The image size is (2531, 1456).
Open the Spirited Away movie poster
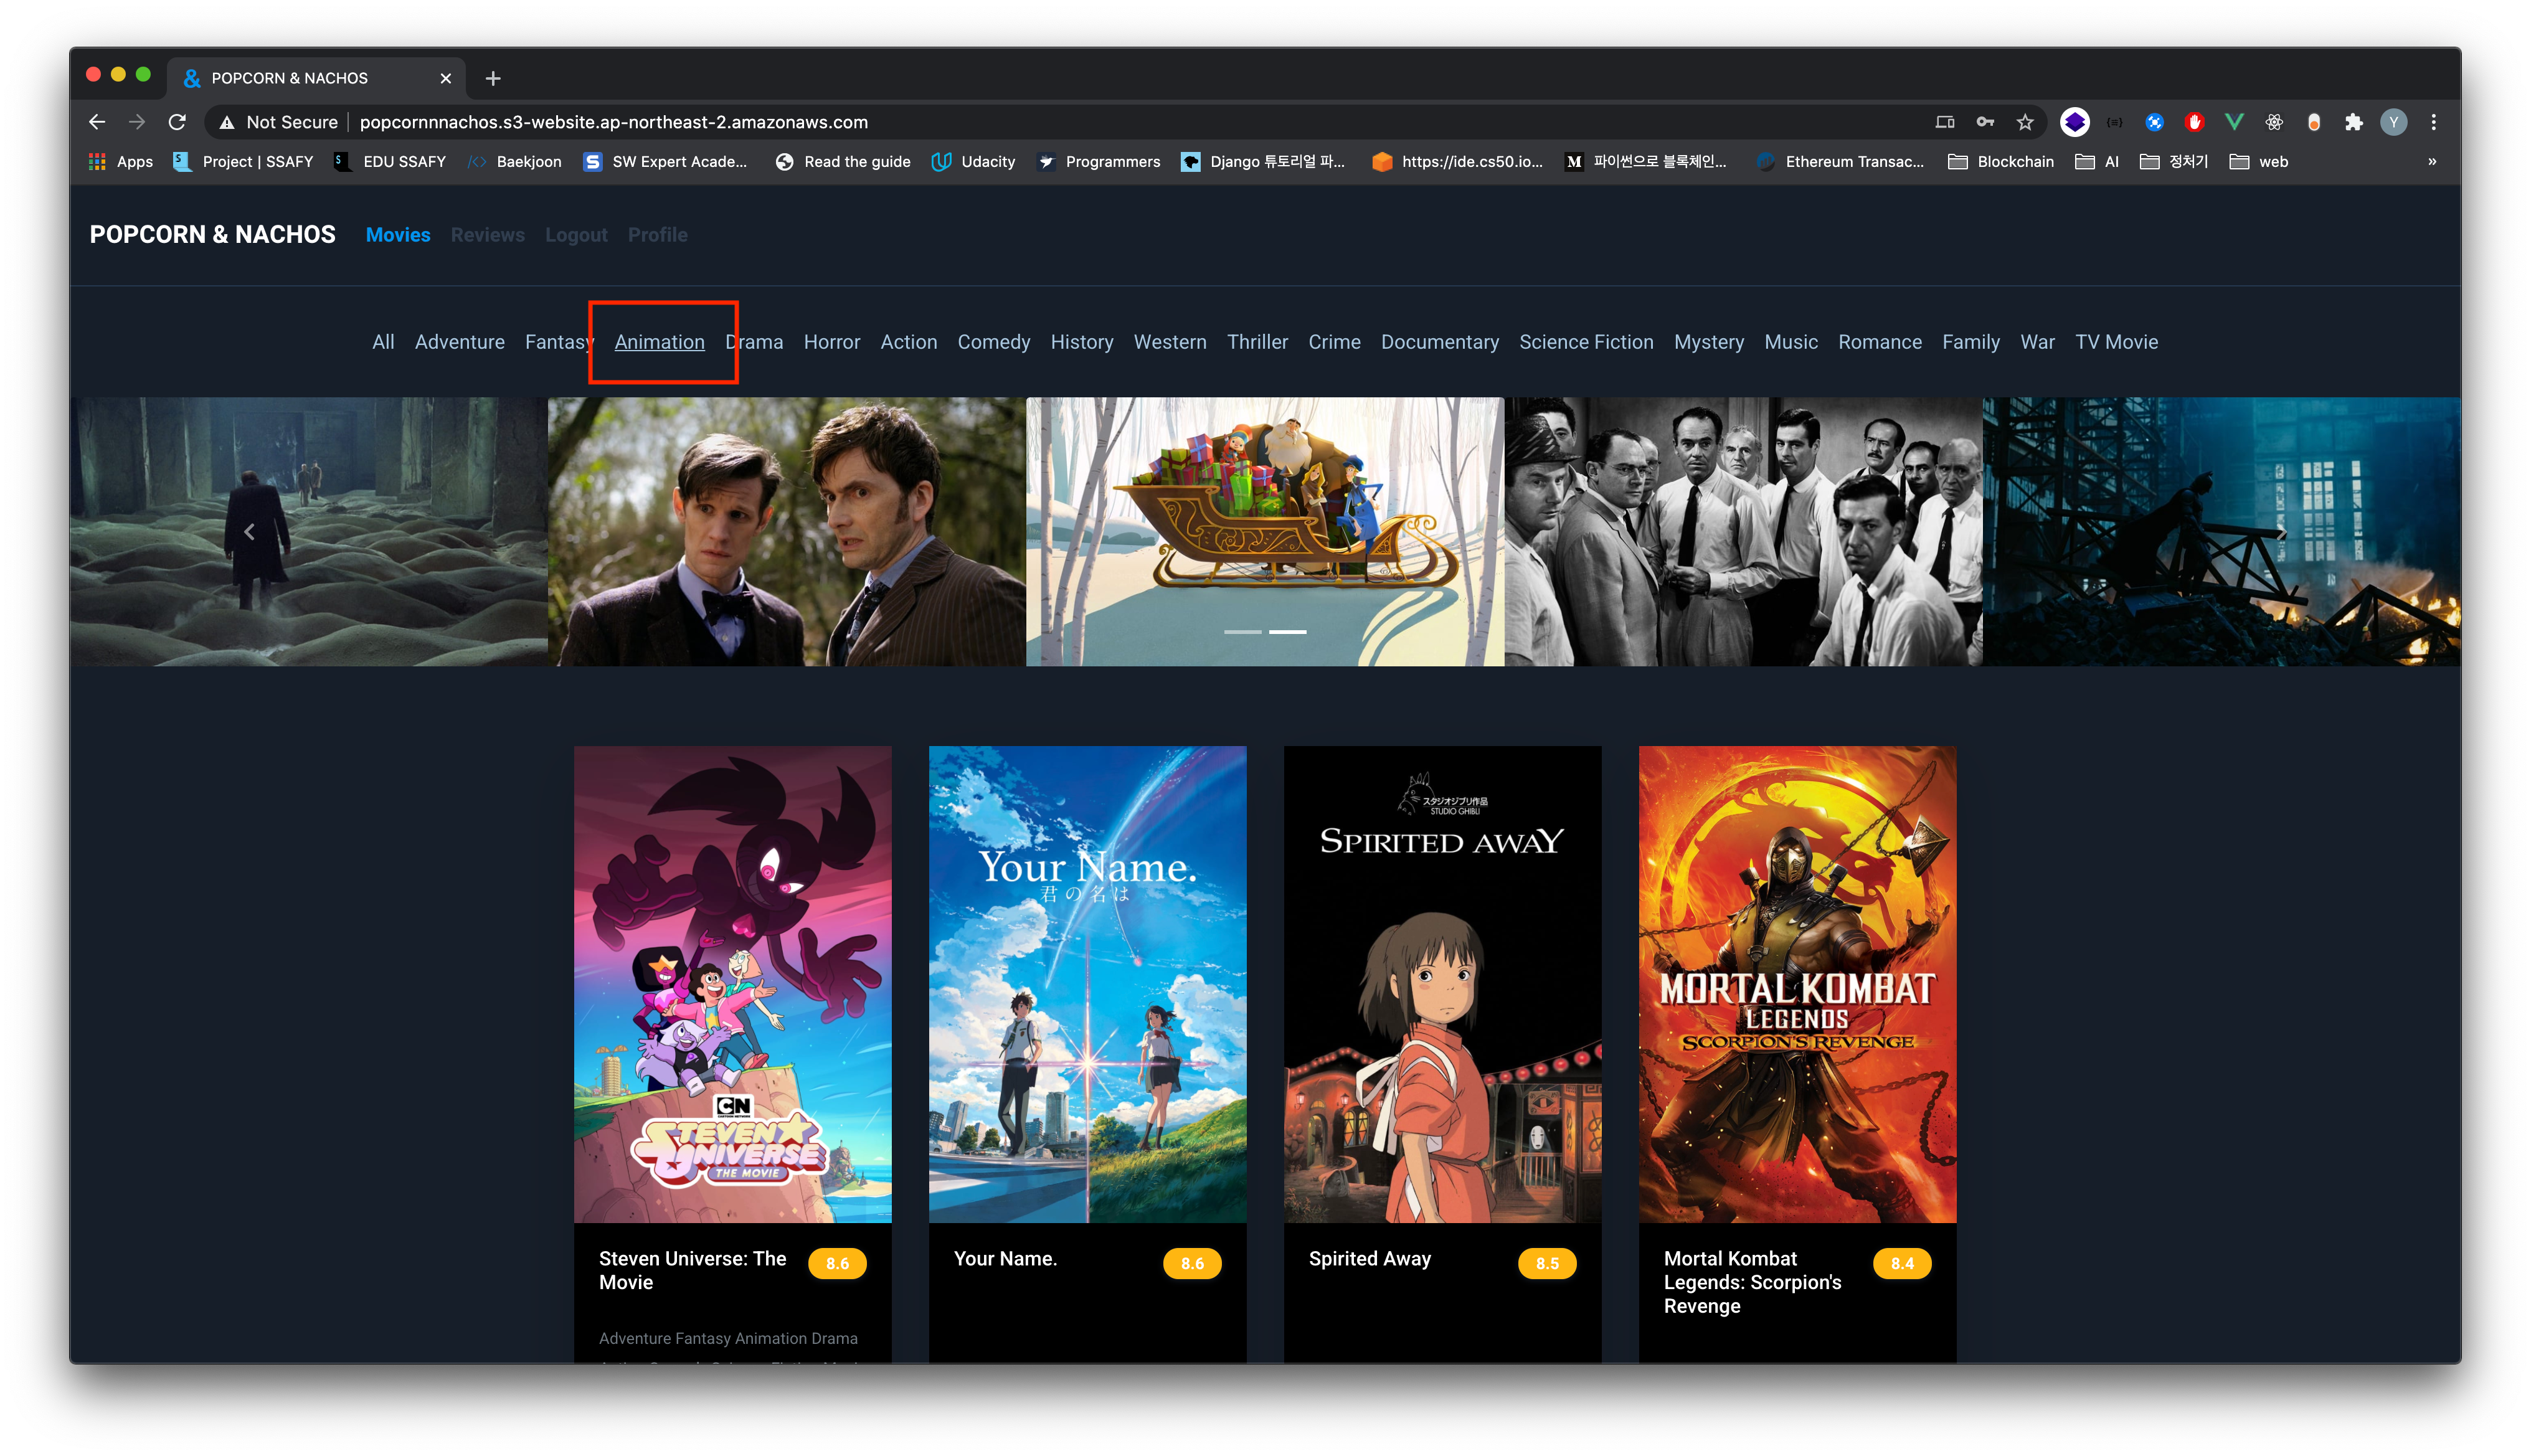1442,984
